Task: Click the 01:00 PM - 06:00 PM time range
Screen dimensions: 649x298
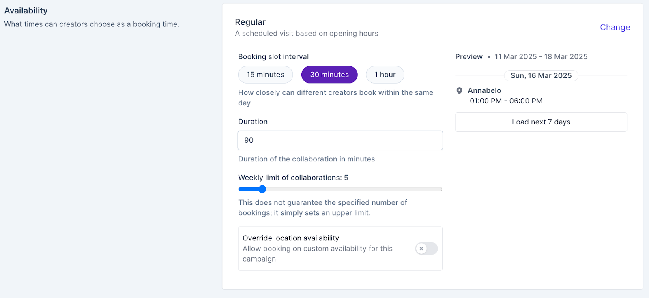Action: pyautogui.click(x=506, y=101)
